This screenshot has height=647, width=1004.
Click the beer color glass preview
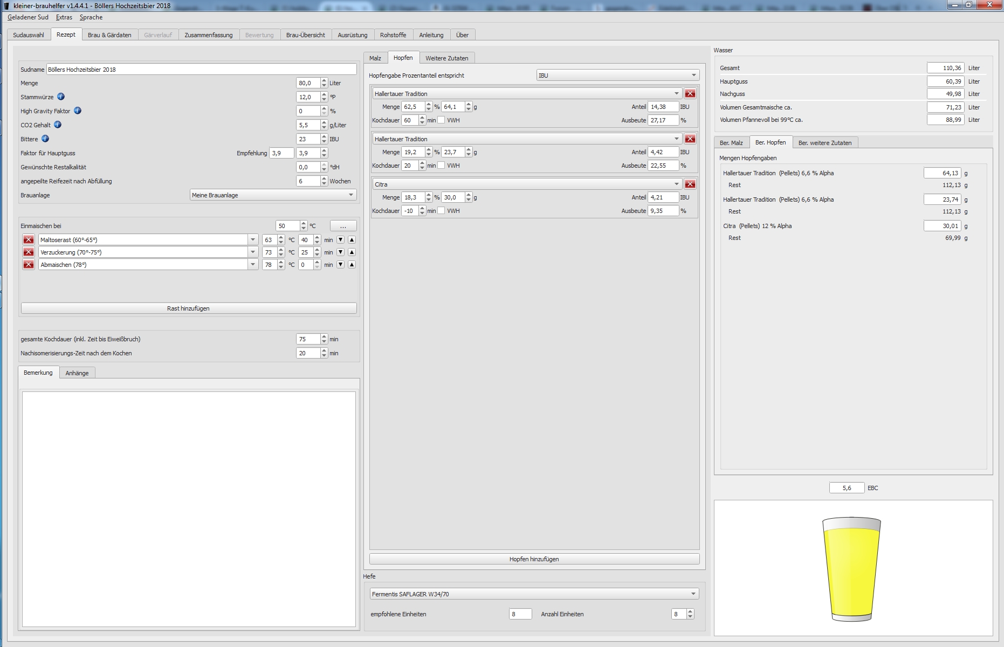point(851,569)
